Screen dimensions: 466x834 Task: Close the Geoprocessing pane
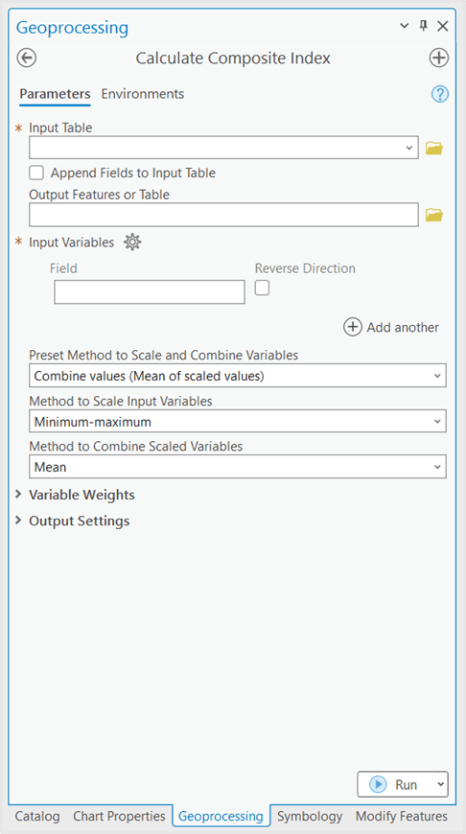click(x=443, y=26)
